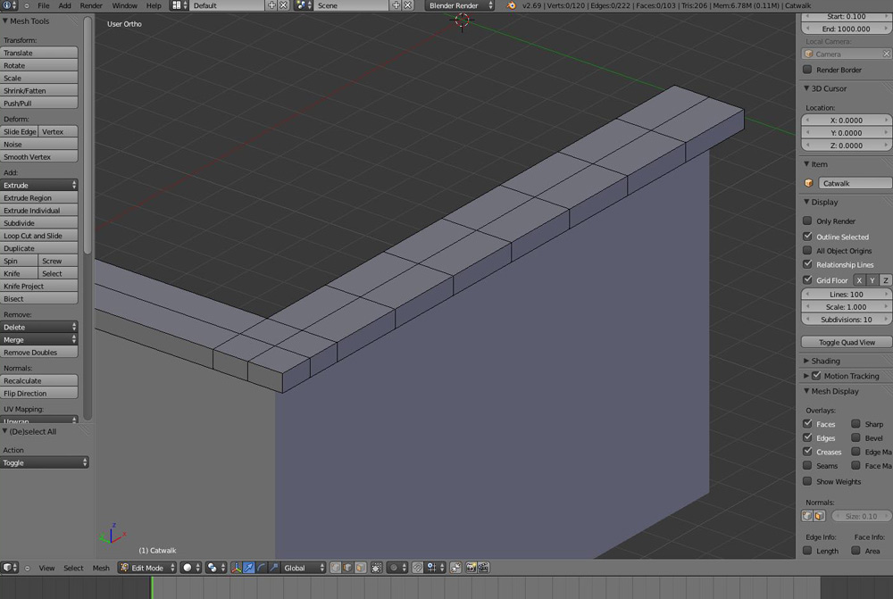This screenshot has width=893, height=599.
Task: Toggle Relationship Lines checkbox
Action: point(807,264)
